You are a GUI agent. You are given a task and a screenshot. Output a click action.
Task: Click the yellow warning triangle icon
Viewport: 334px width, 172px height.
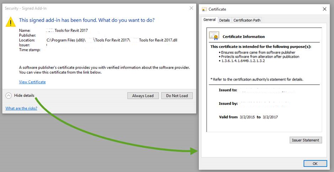click(x=11, y=22)
